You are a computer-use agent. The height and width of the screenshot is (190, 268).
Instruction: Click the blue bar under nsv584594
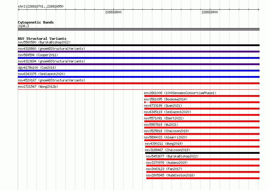pyautogui.click(x=139, y=58)
